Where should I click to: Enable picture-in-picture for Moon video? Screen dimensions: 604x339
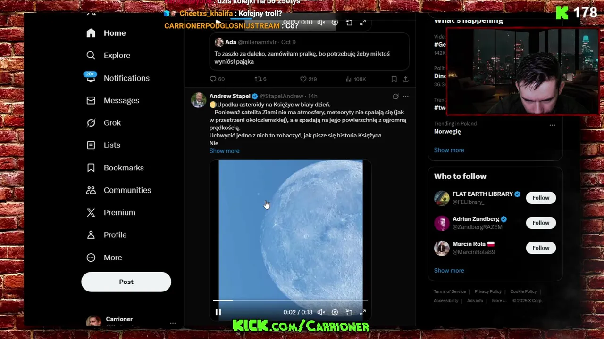tap(349, 312)
